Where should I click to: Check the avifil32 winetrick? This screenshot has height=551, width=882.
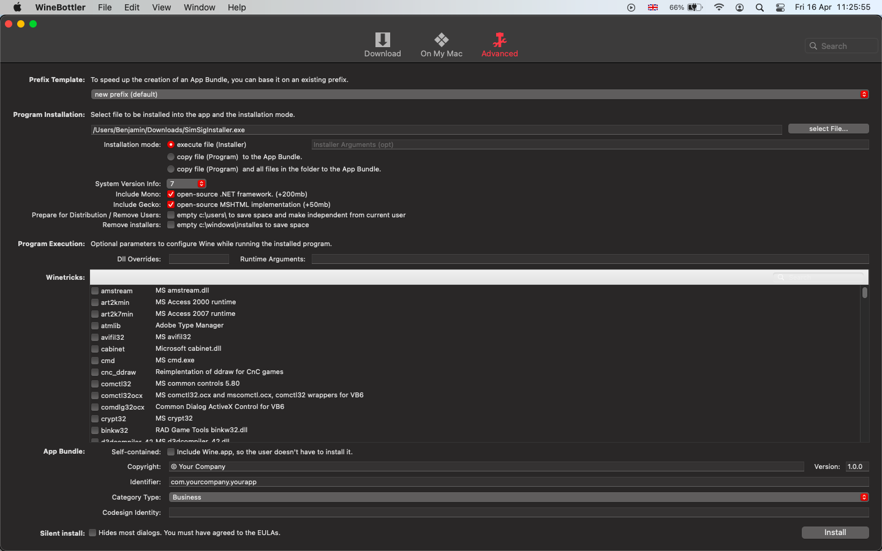pos(95,337)
